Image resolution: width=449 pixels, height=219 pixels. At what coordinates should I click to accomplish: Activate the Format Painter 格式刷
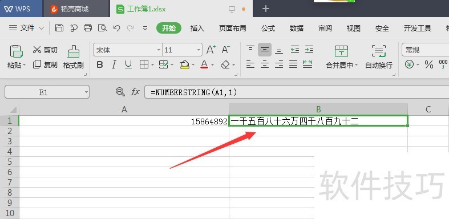click(x=74, y=57)
